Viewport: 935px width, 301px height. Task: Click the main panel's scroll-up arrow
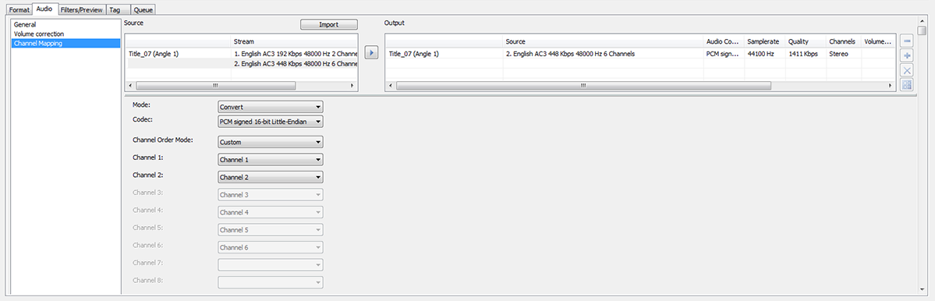[x=923, y=22]
